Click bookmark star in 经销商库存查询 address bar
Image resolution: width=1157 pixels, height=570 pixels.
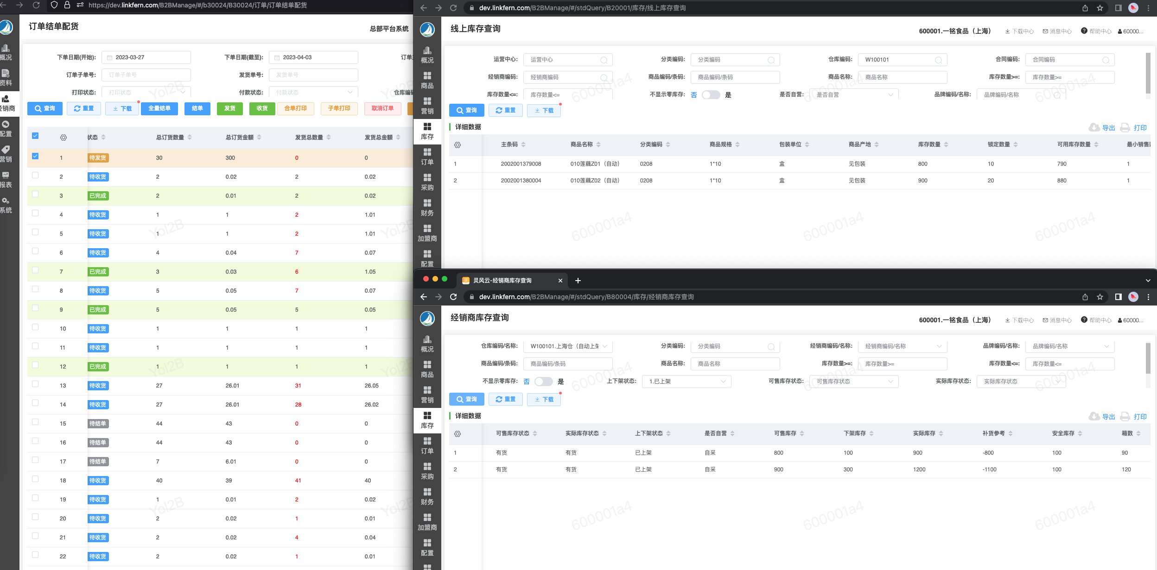pyautogui.click(x=1100, y=297)
